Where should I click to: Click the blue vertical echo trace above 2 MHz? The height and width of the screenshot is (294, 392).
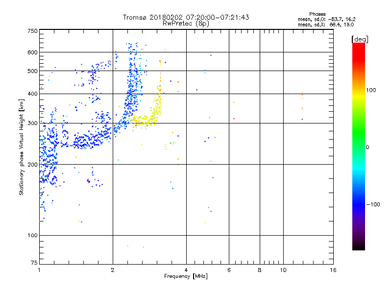134,85
